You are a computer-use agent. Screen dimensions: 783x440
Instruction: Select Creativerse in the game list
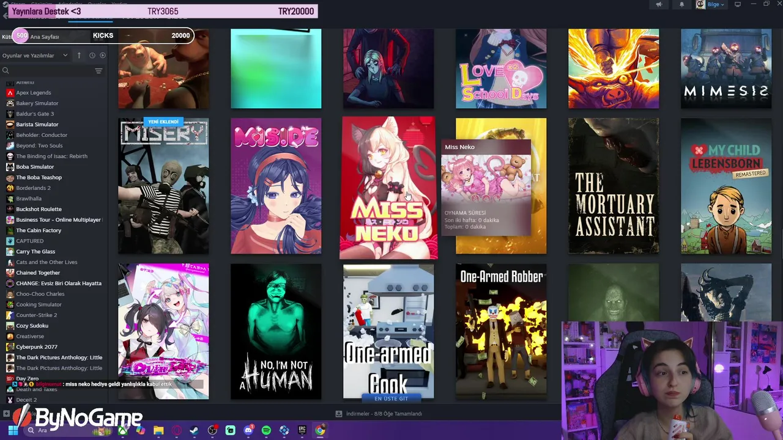point(30,336)
